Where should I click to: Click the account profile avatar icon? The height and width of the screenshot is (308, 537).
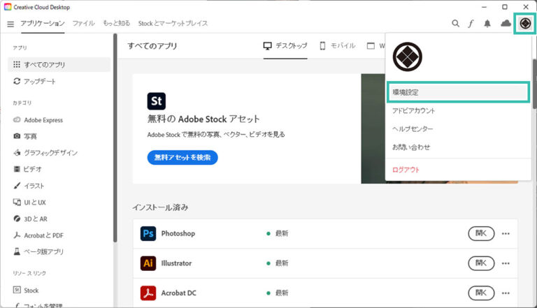click(x=525, y=24)
